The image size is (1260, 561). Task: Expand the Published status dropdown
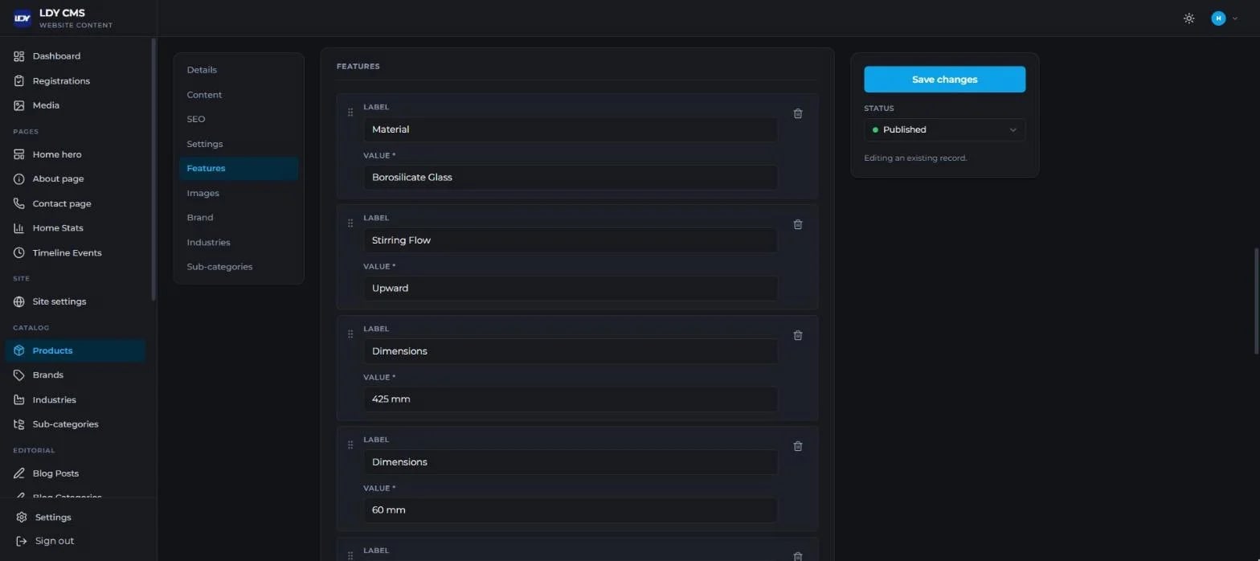coord(944,129)
